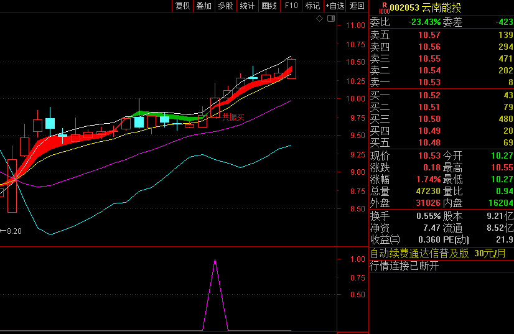The width and height of the screenshot is (514, 334).
Task: Click the 涨幅 value 1.74%
Action: coord(429,180)
